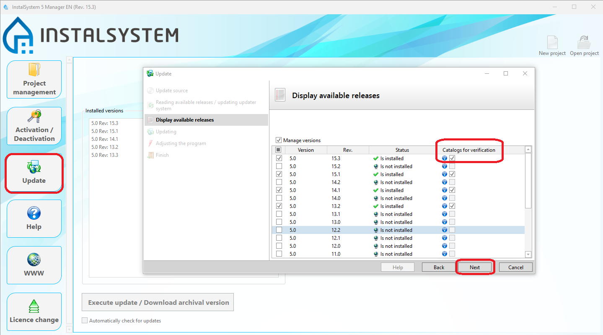Viewport: 603px width, 335px height.
Task: Check the version checkbox for Rev. 12.2
Action: pyautogui.click(x=279, y=230)
